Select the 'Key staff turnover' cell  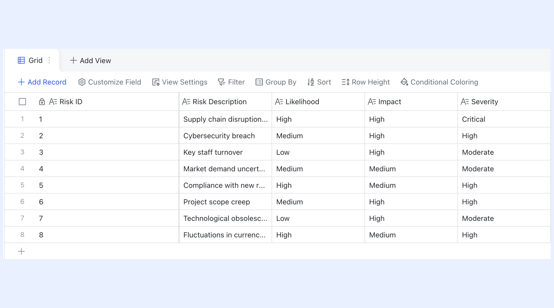click(x=225, y=152)
